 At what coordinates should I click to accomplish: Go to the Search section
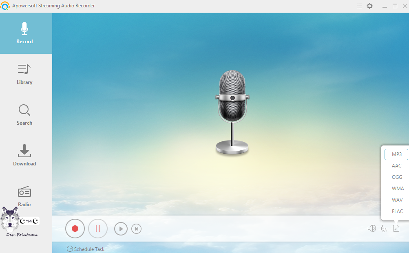[x=24, y=115]
